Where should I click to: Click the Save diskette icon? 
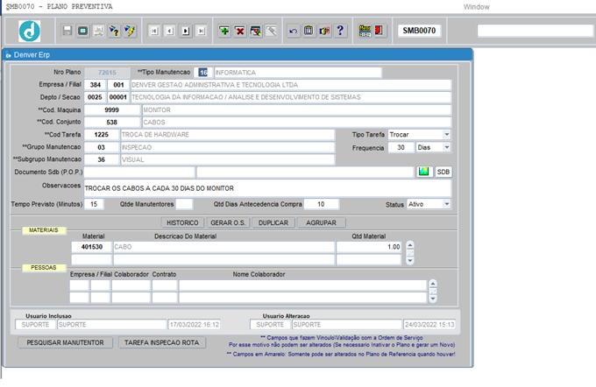pyautogui.click(x=67, y=31)
